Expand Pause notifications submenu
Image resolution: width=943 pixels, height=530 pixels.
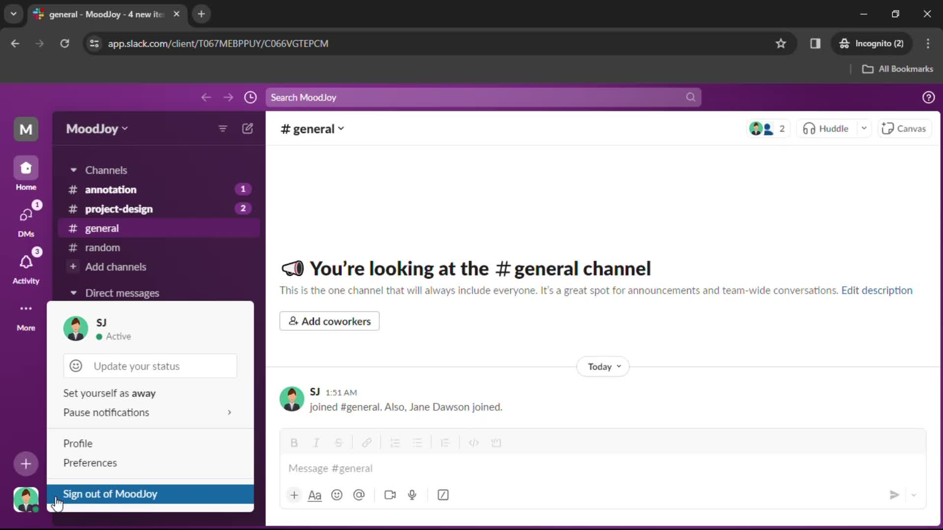point(229,412)
